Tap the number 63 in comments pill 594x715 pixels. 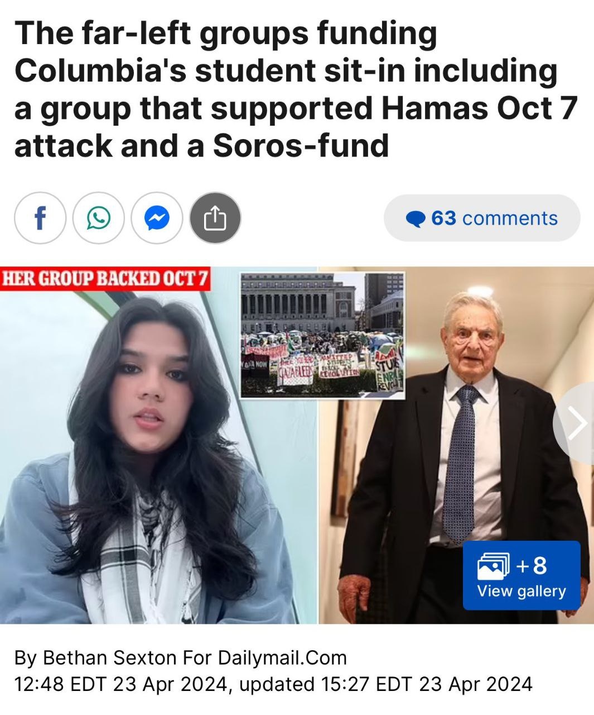[x=443, y=218]
